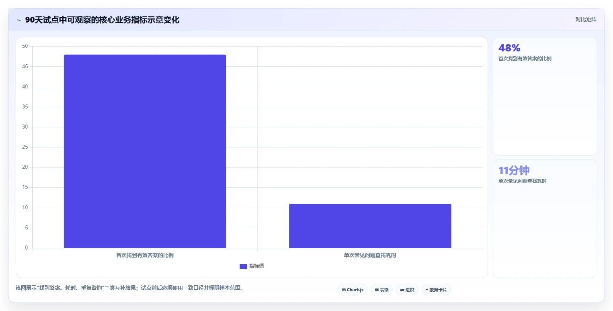The width and height of the screenshot is (613, 311).
Task: Toggle the 指标值 legend color box
Action: [243, 266]
